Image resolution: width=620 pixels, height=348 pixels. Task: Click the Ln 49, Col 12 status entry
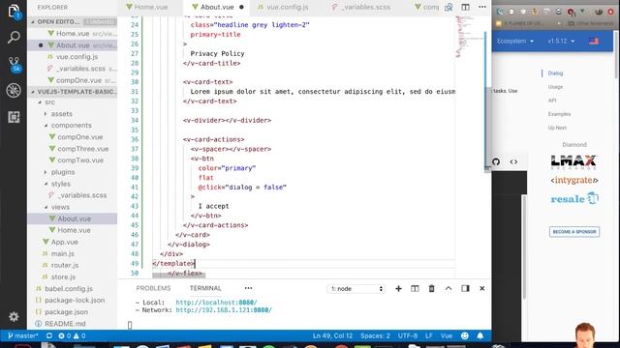pos(332,335)
